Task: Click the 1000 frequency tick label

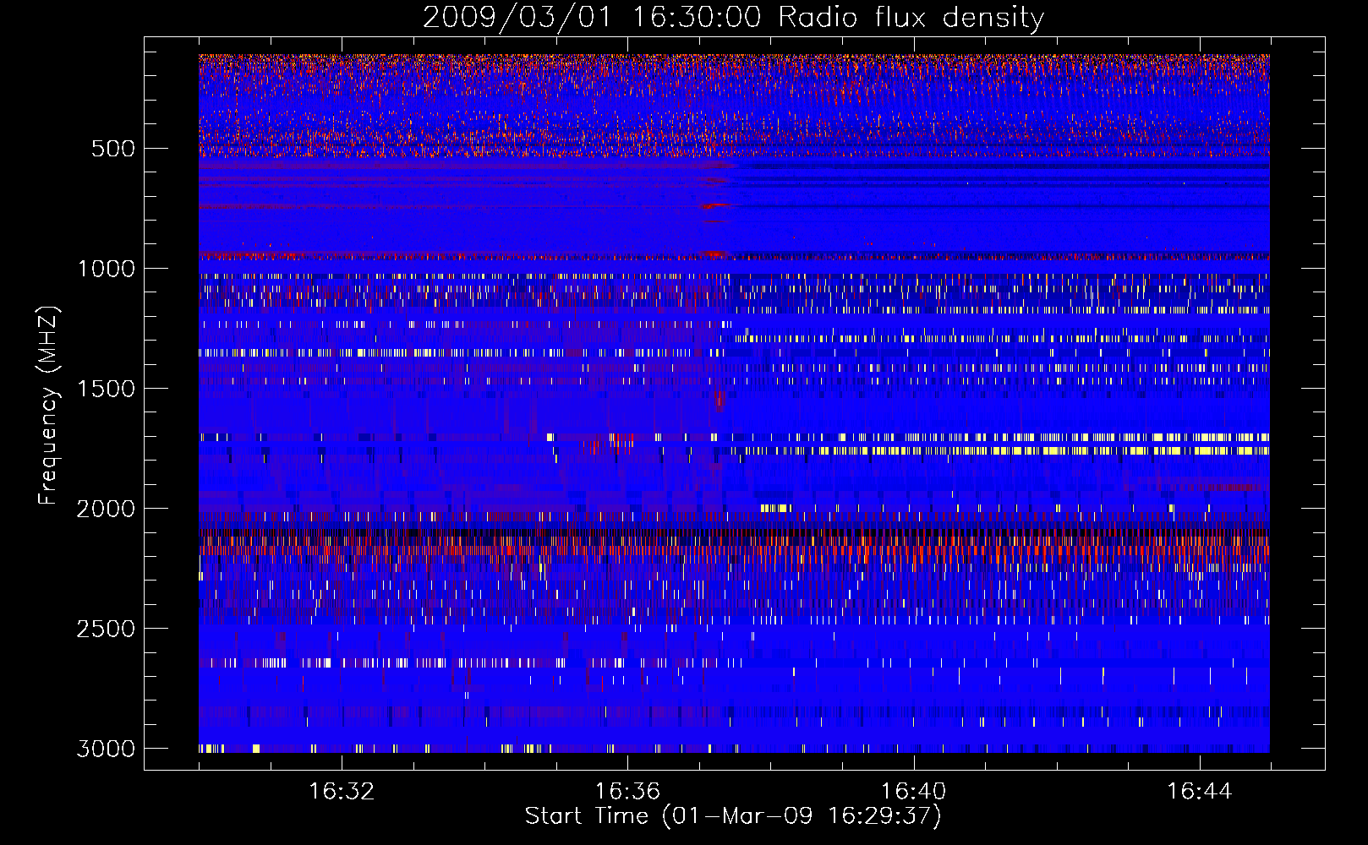Action: pos(106,269)
